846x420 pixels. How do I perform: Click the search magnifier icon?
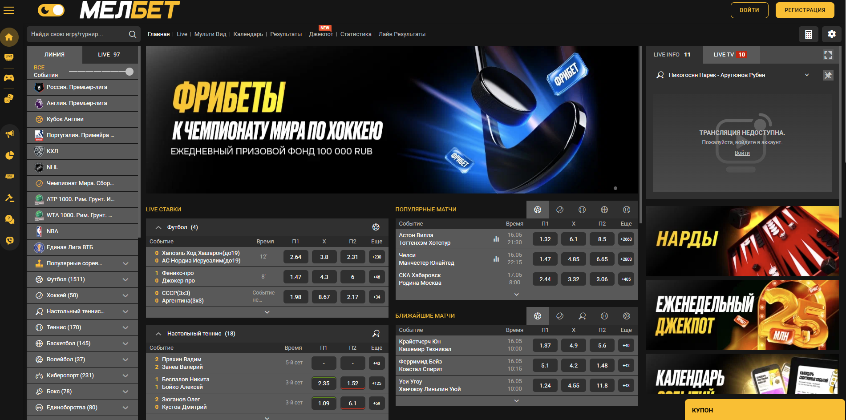(132, 34)
